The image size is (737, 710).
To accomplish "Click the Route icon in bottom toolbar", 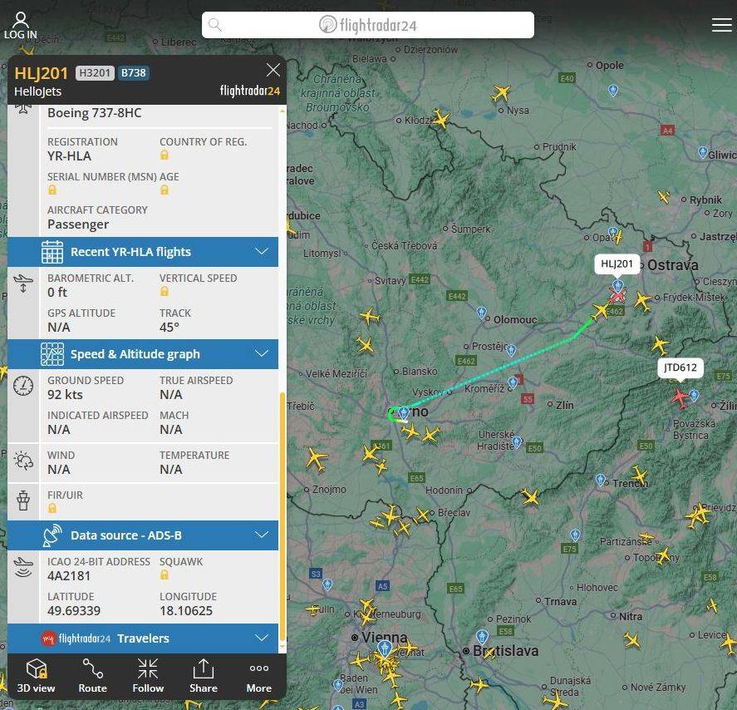I will click(92, 675).
